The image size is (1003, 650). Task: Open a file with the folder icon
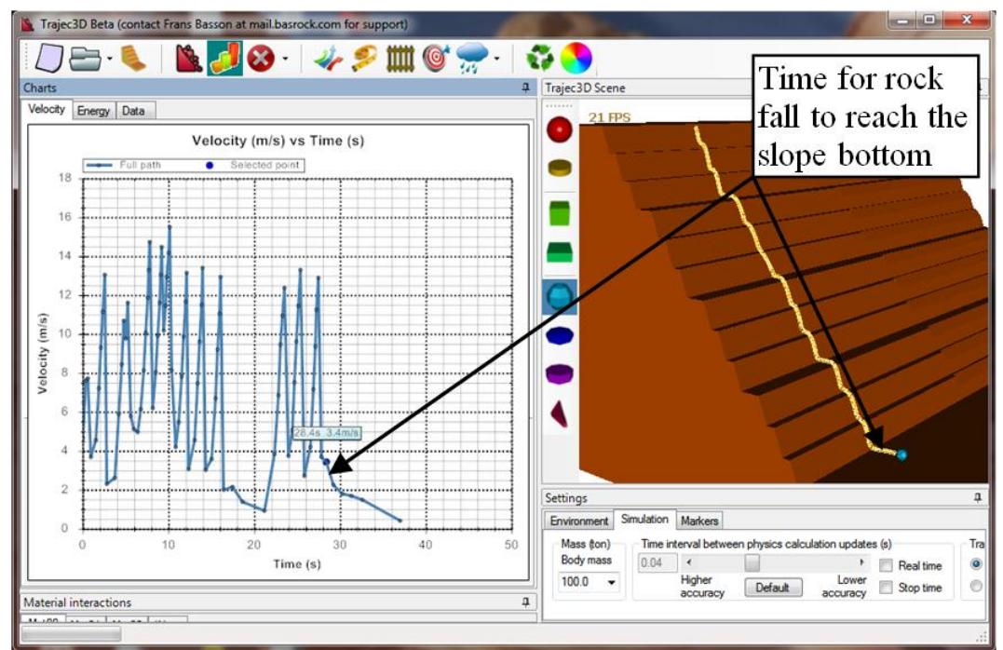click(x=85, y=59)
